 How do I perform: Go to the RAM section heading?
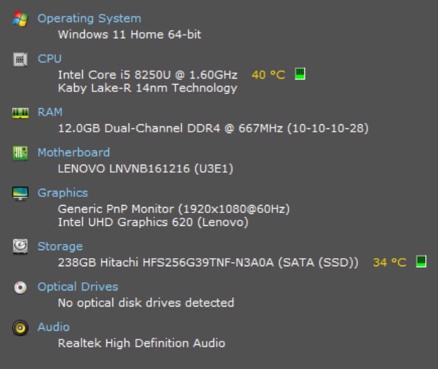pos(50,112)
